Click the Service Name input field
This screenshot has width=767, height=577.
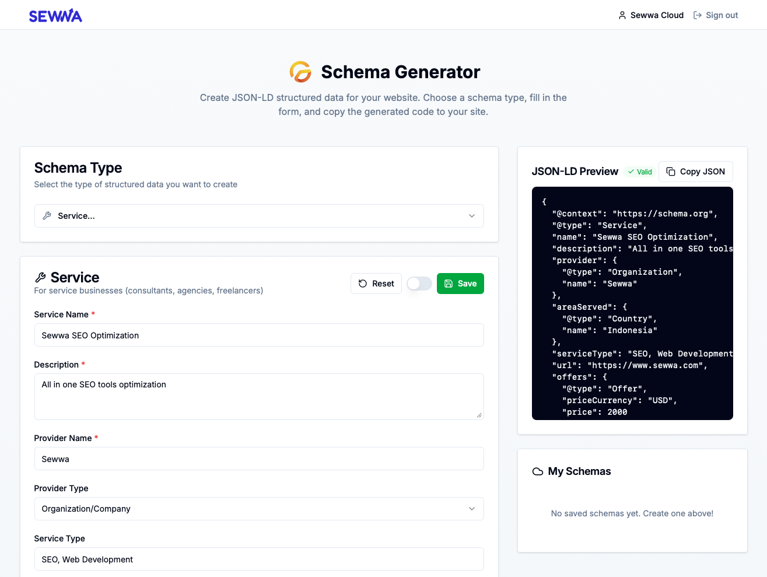pyautogui.click(x=258, y=335)
